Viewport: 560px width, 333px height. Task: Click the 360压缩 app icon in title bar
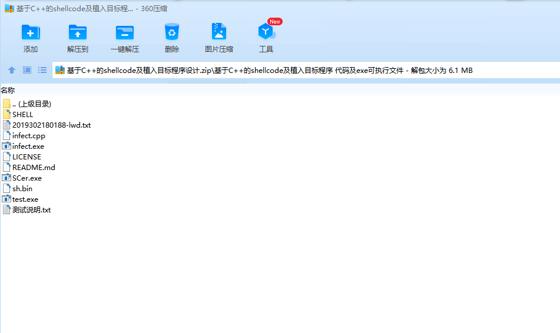click(9, 9)
